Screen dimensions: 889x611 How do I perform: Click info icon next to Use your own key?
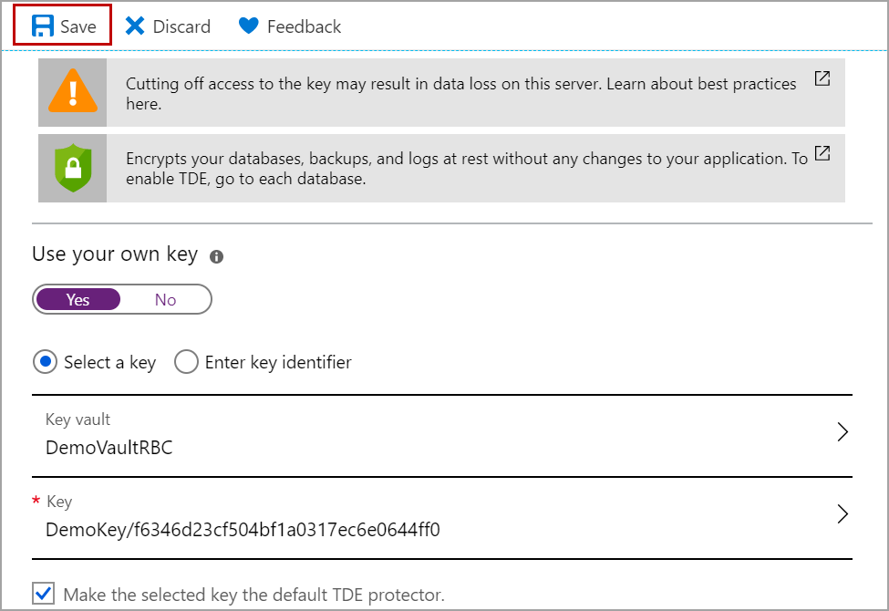pos(216,257)
